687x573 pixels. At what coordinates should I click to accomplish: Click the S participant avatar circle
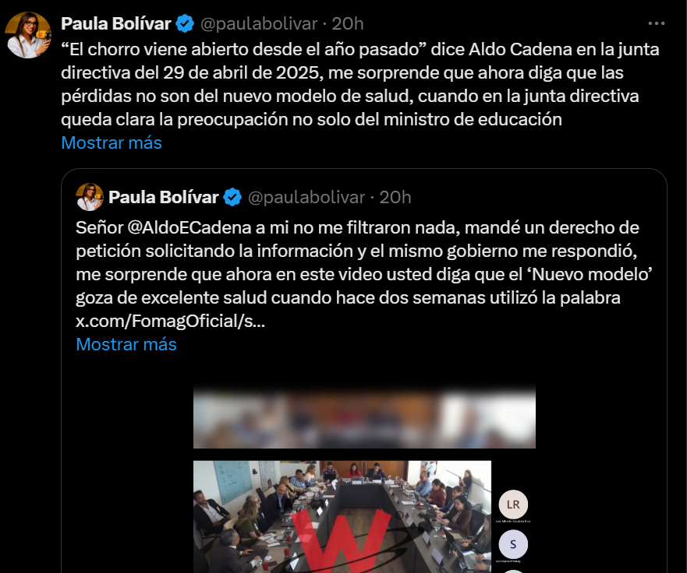tap(513, 544)
